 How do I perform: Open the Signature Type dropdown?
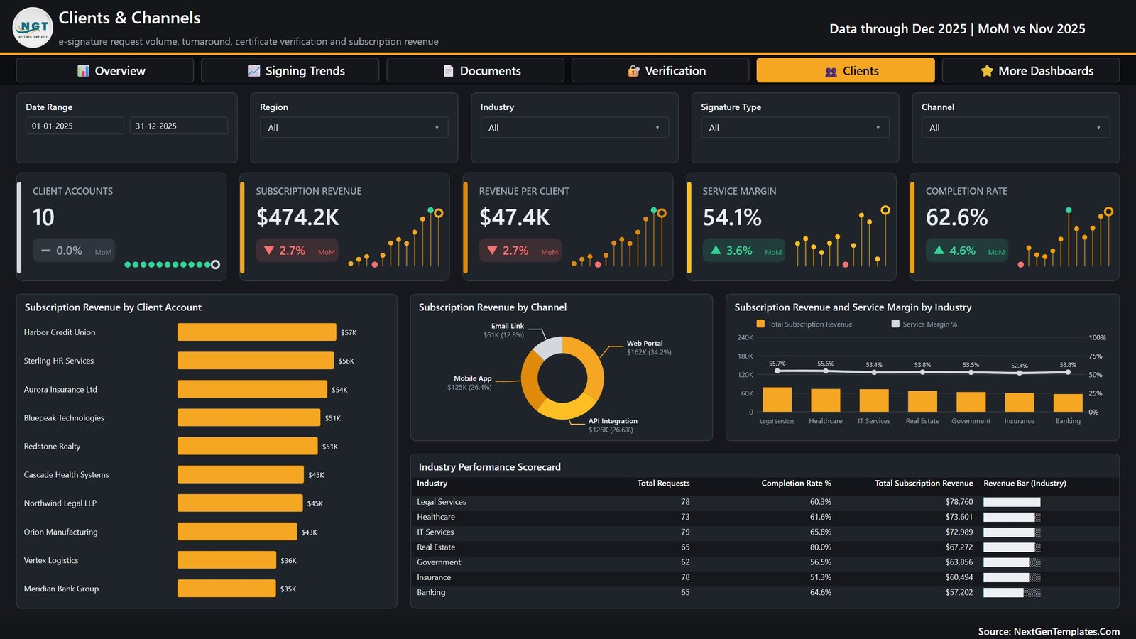(794, 128)
